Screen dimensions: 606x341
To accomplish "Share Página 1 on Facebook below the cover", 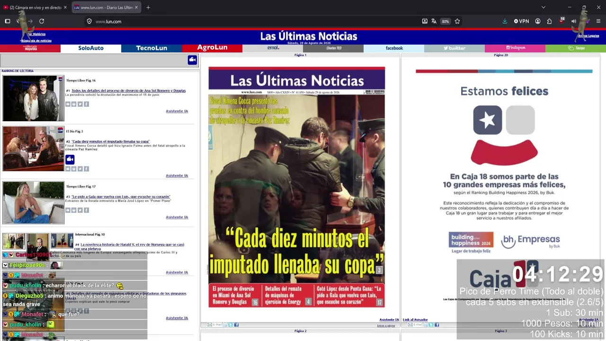I will (236, 325).
